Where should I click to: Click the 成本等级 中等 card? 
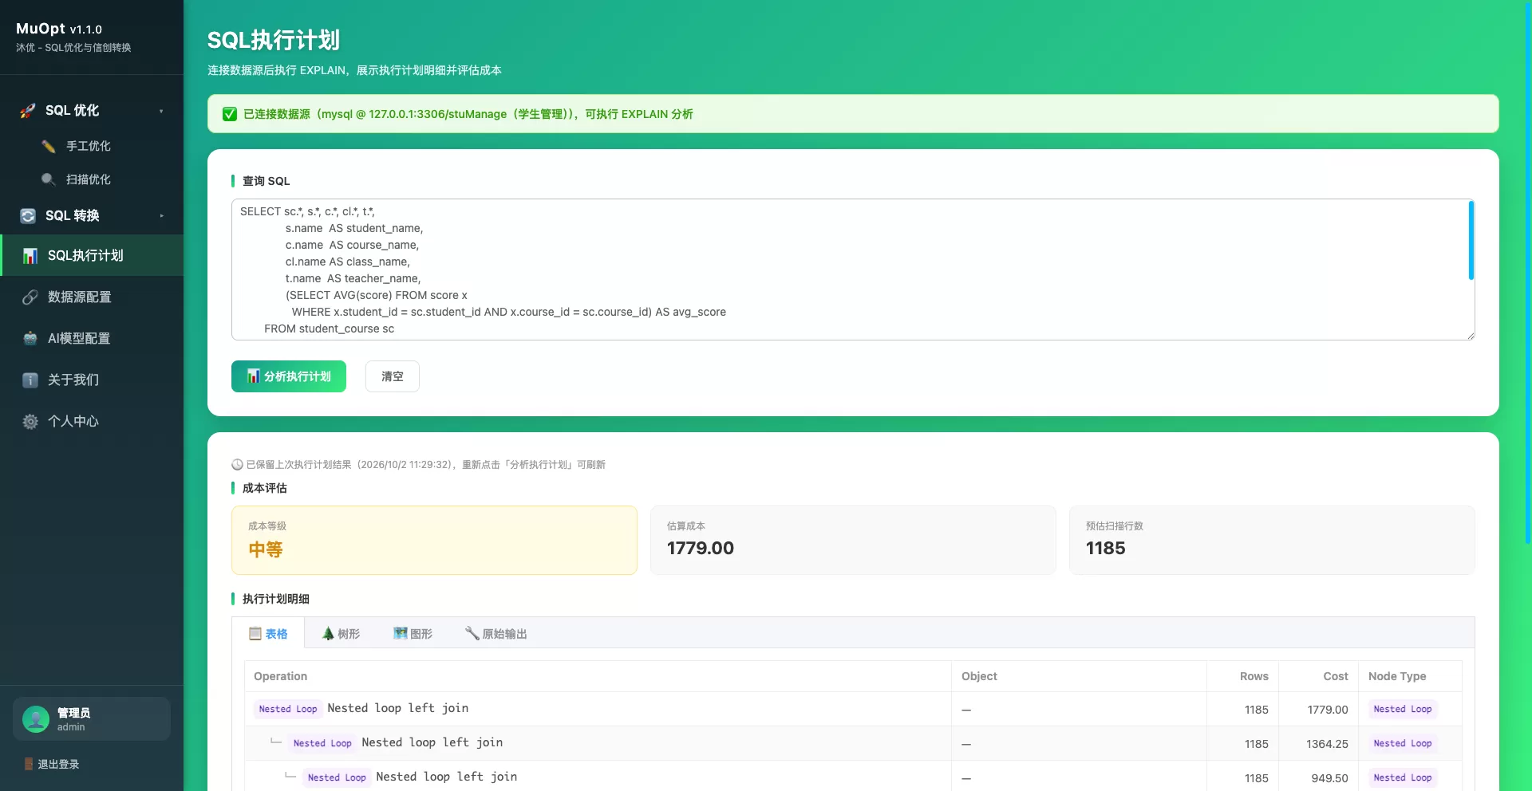point(434,540)
